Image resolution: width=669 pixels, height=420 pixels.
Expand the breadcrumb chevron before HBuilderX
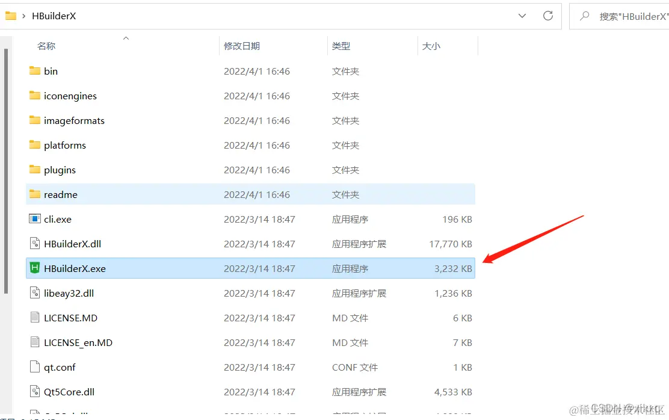(x=24, y=16)
